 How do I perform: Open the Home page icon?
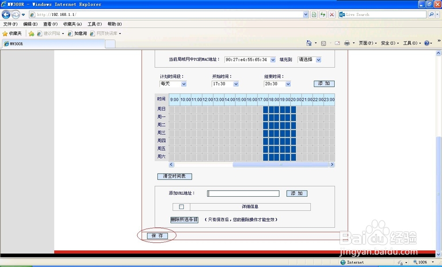[309, 43]
